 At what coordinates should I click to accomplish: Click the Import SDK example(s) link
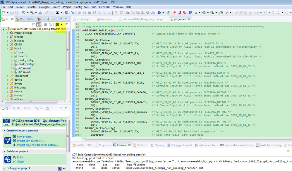click(31, 141)
